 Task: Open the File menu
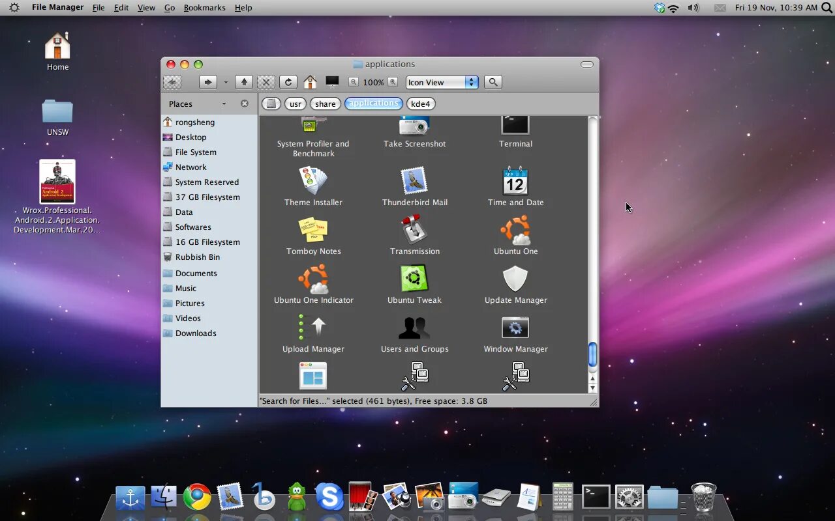point(99,8)
